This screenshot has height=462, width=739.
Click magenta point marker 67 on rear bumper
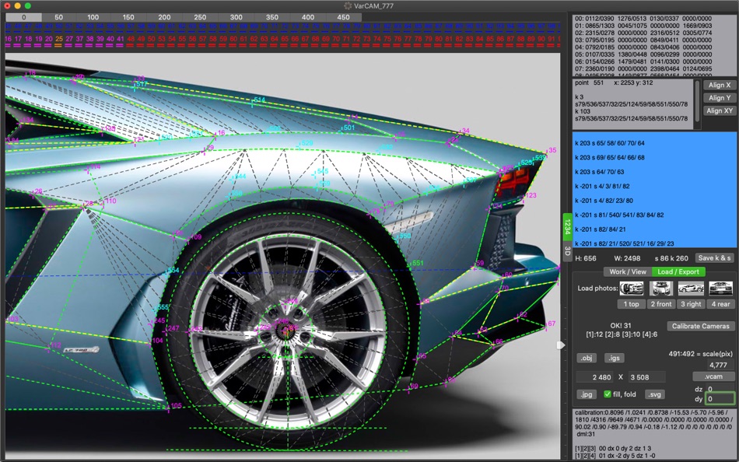click(551, 324)
